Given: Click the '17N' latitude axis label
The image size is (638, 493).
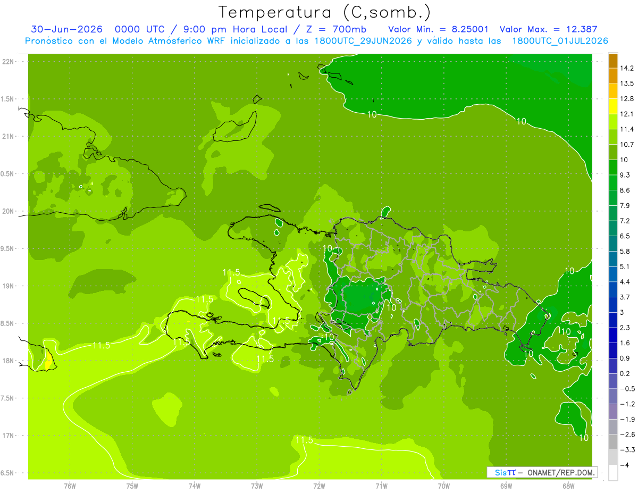Looking at the screenshot, I should [x=9, y=436].
